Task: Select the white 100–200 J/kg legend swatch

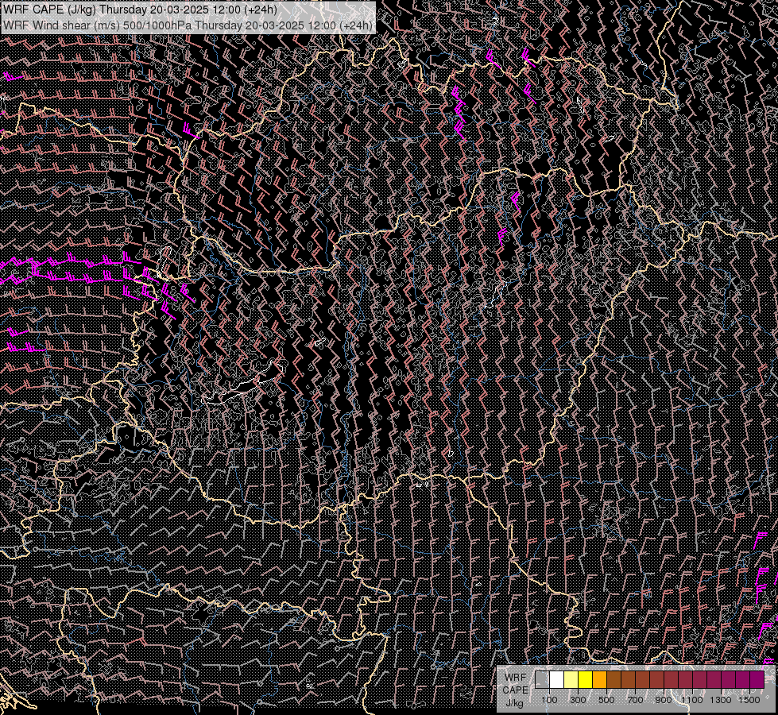Action: [557, 680]
